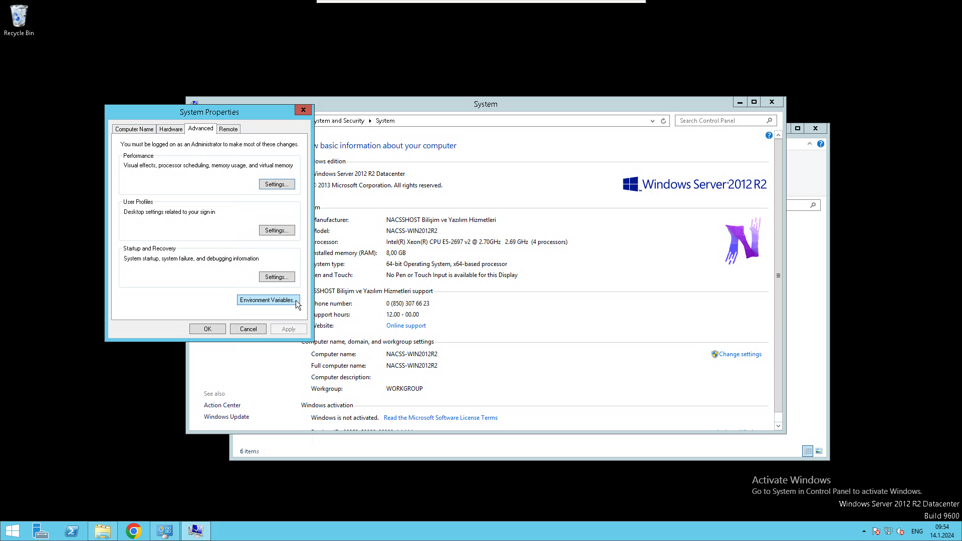Switch background window to details view
Viewport: 962px width, 541px height.
[x=808, y=451]
